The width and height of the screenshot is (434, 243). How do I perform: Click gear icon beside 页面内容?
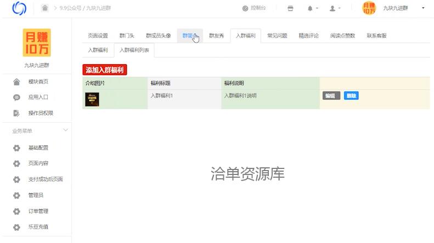pyautogui.click(x=16, y=163)
